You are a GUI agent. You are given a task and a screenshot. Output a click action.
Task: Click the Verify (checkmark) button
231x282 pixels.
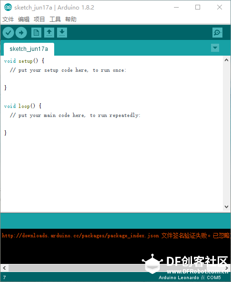pyautogui.click(x=8, y=32)
